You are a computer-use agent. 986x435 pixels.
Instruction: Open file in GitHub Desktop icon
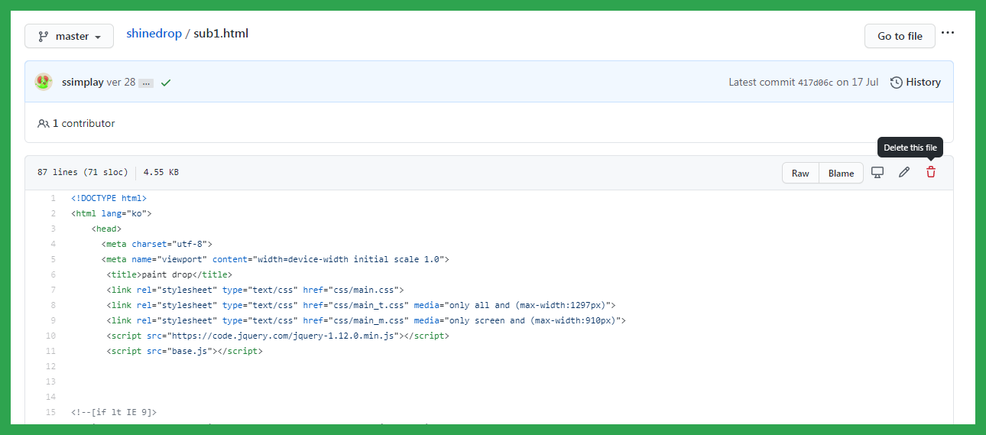point(877,173)
